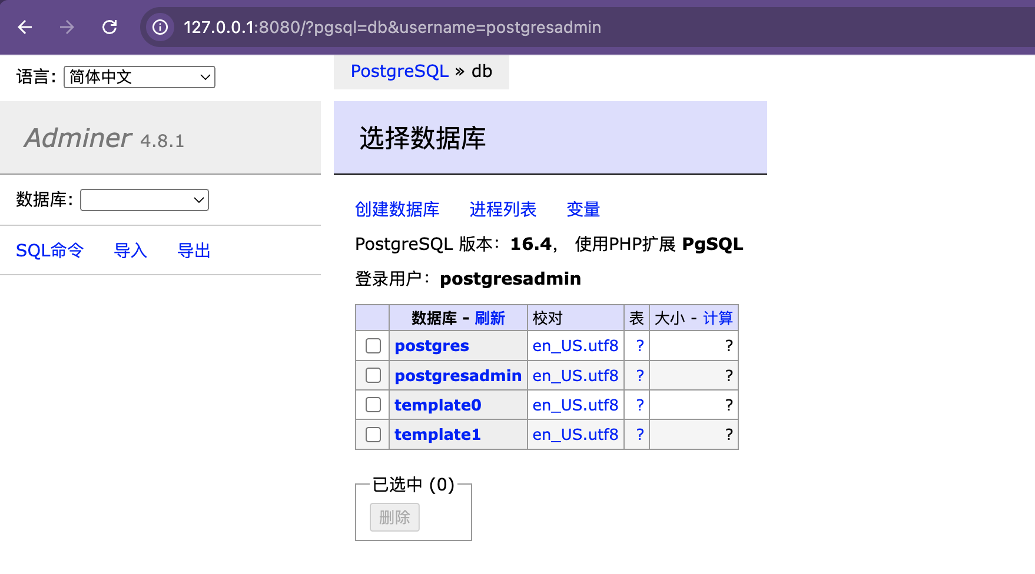The height and width of the screenshot is (574, 1035).
Task: Toggle the template1 database checkbox
Action: (373, 435)
